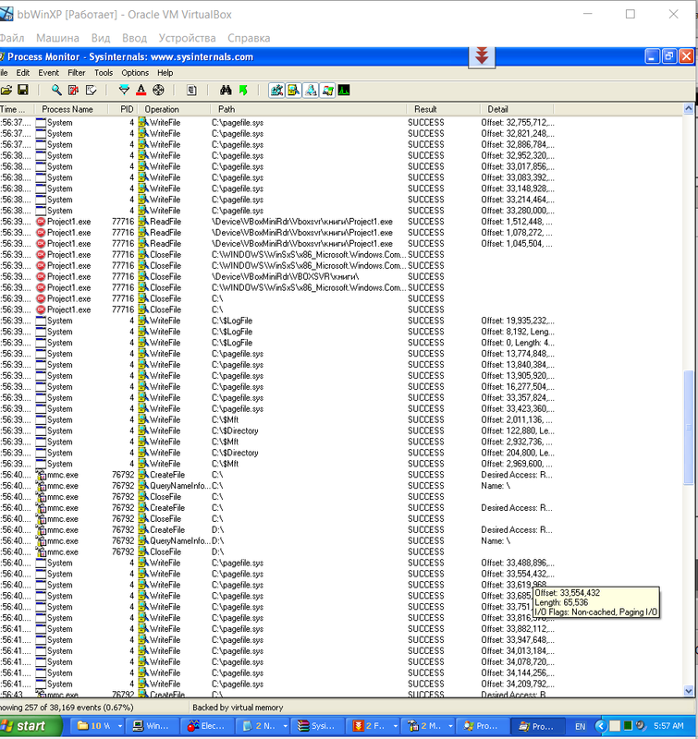698x739 pixels.
Task: Open Highlight settings via the red A icon
Action: click(x=141, y=90)
